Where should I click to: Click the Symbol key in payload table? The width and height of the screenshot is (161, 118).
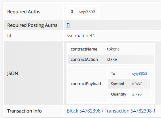[x=117, y=84]
